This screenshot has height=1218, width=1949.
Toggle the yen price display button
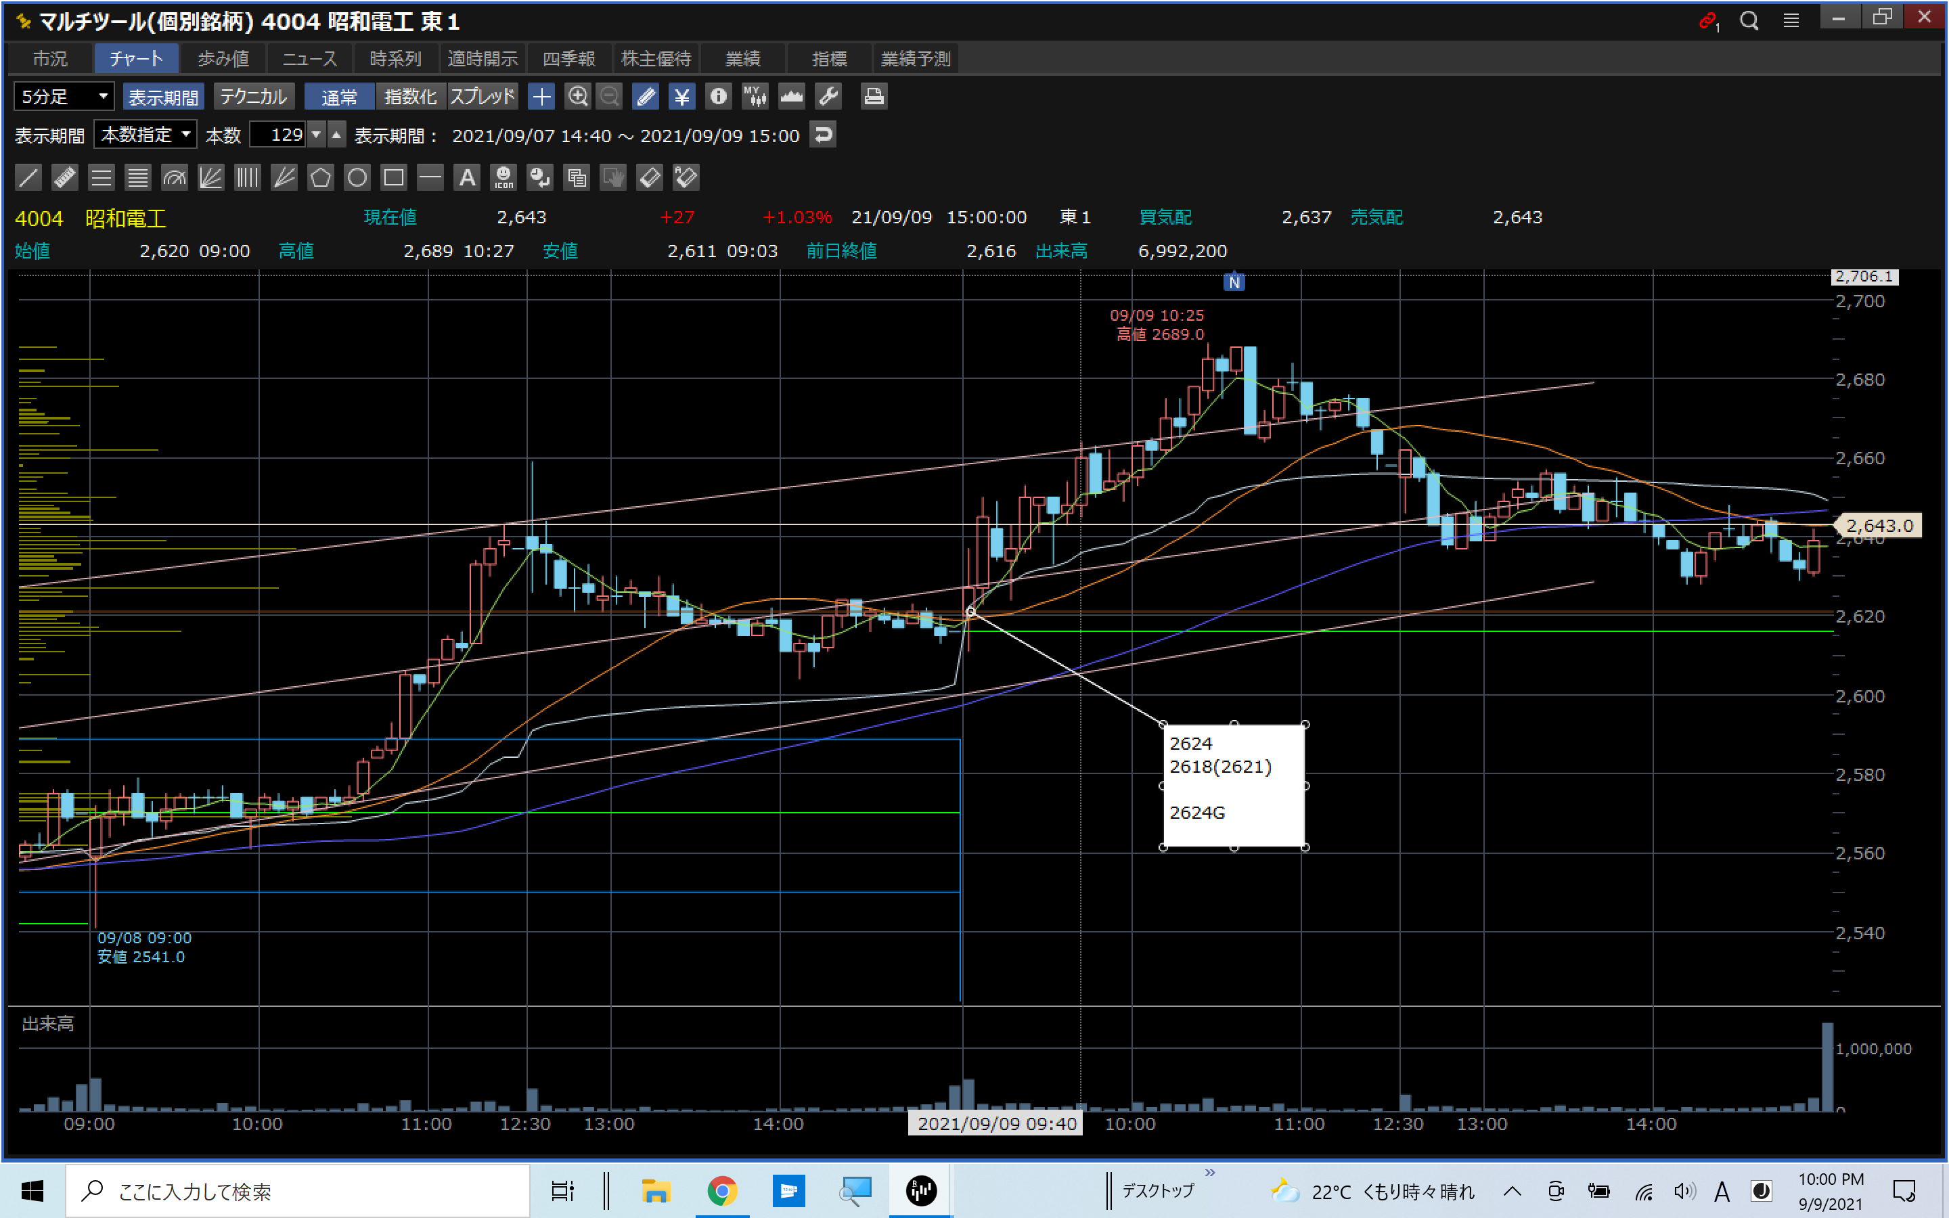pyautogui.click(x=681, y=97)
